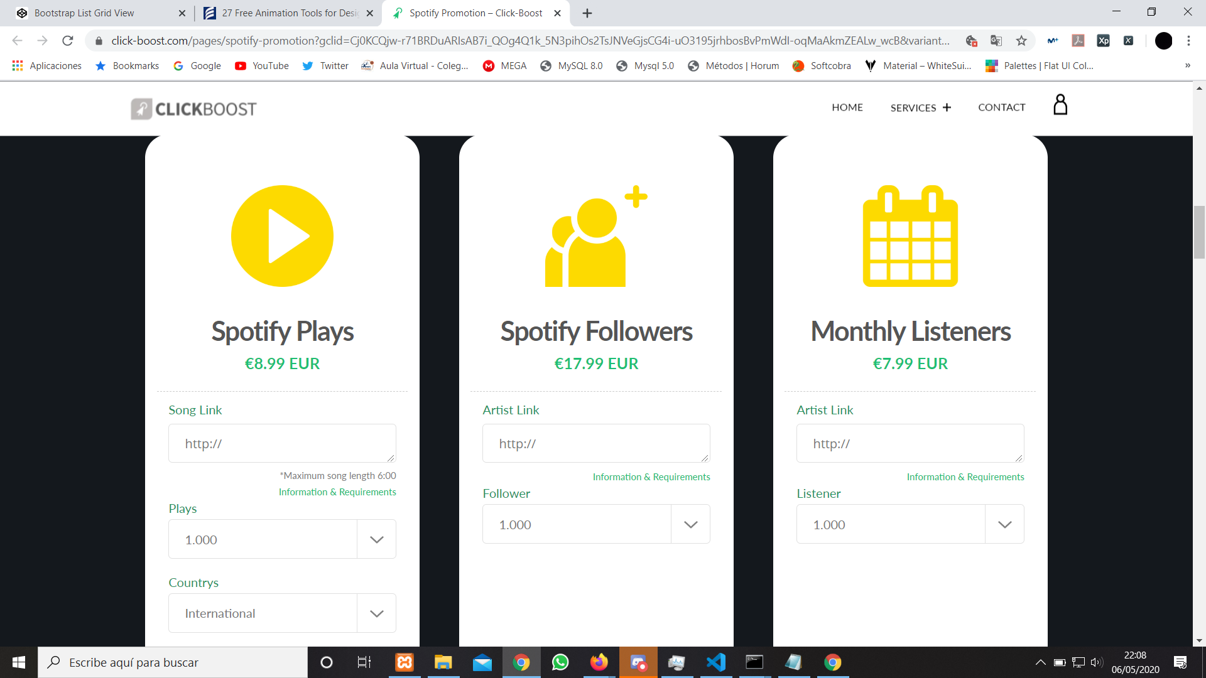This screenshot has width=1206, height=678.
Task: Expand the Follower quantity dropdown
Action: point(690,524)
